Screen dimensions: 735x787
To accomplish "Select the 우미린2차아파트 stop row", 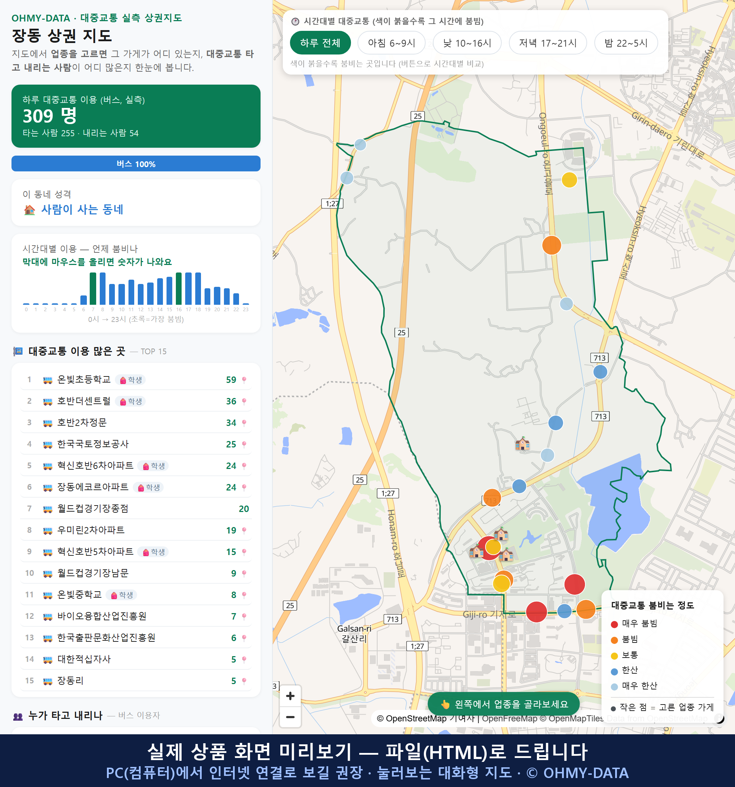I will click(x=136, y=530).
